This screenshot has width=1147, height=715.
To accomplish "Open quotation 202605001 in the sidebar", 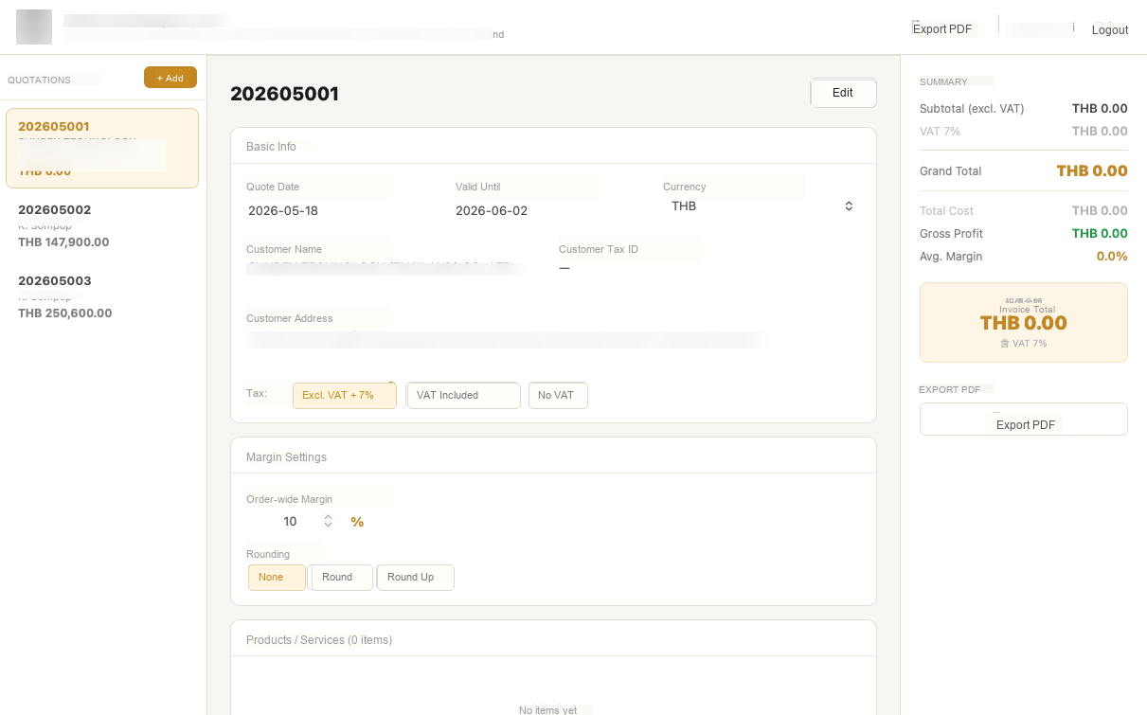I will coord(102,148).
